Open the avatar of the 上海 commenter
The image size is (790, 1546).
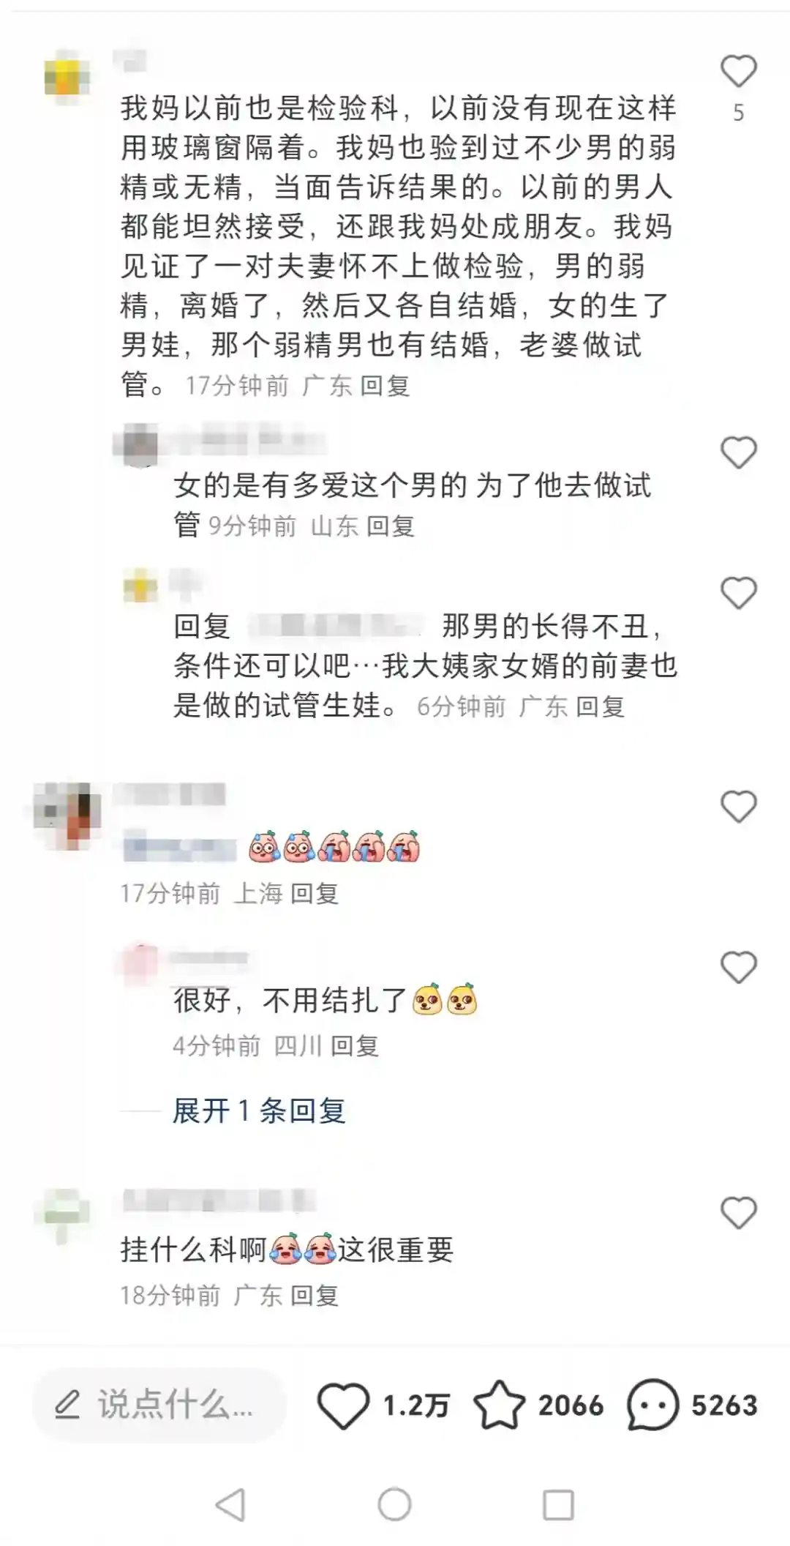tap(67, 815)
